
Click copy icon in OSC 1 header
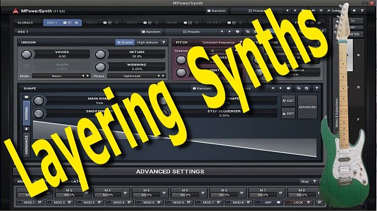point(248,31)
